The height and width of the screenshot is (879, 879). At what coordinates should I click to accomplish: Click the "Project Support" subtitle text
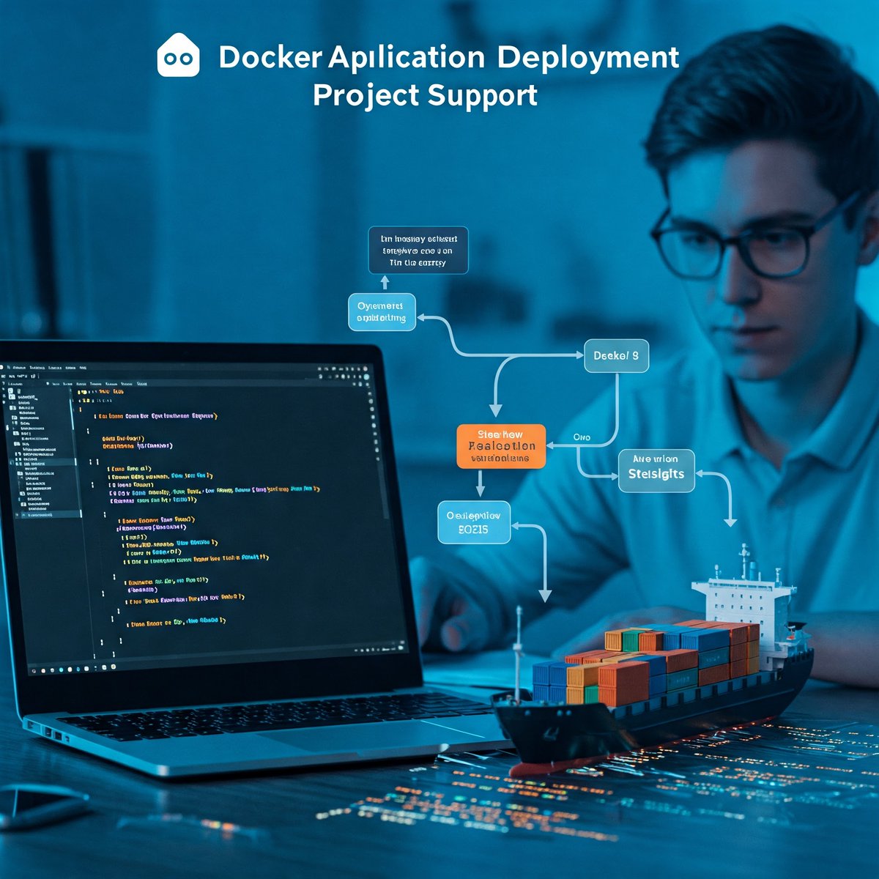[x=426, y=96]
